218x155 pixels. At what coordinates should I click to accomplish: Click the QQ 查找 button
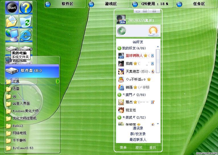click(153, 148)
